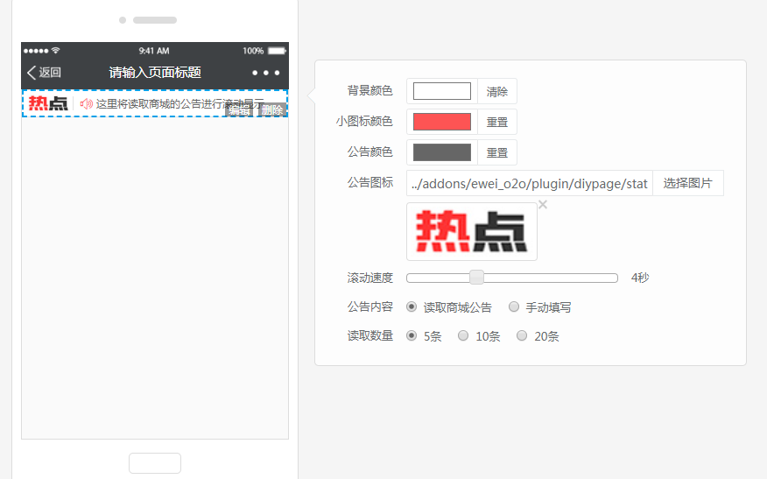Viewport: 767px width, 479px height.
Task: Click the 编辑 edit tag on notice component
Action: (239, 110)
